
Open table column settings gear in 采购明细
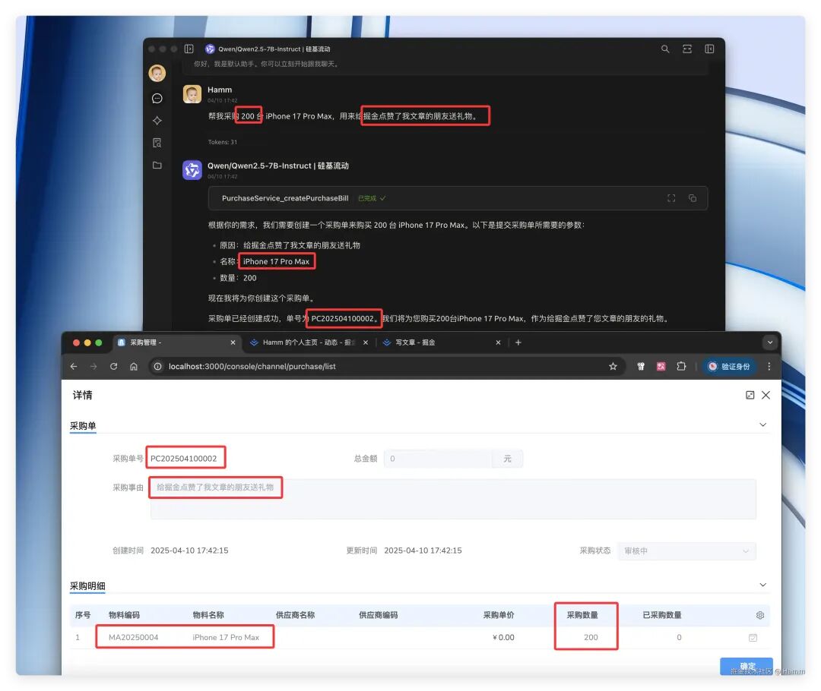tap(760, 615)
